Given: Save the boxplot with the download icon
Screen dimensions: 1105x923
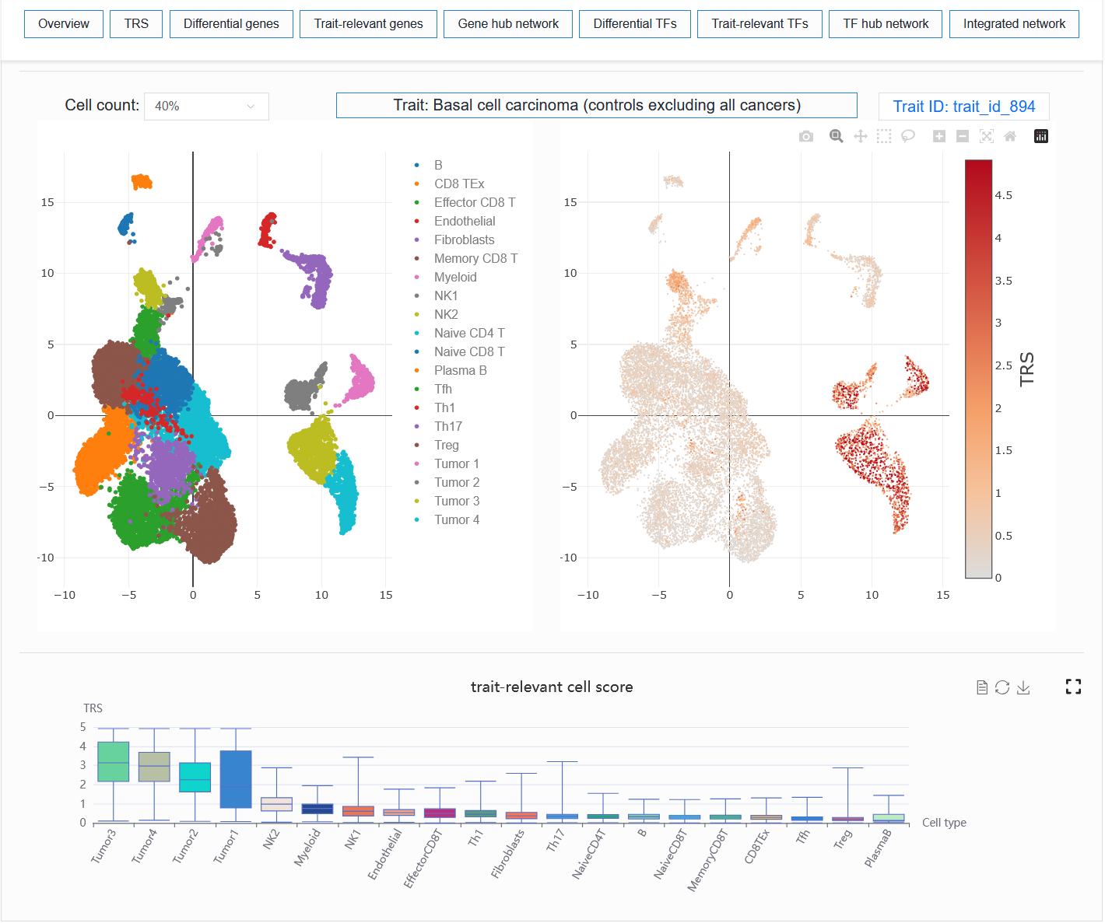Looking at the screenshot, I should (1023, 687).
